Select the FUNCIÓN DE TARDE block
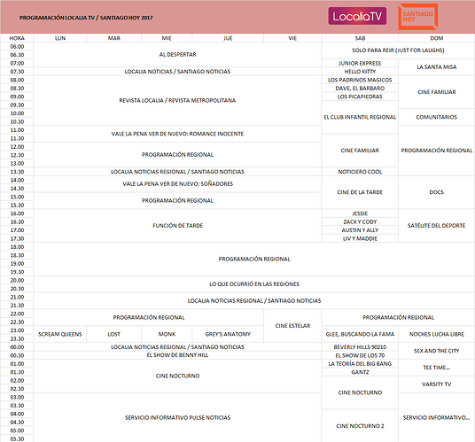 pos(177,226)
